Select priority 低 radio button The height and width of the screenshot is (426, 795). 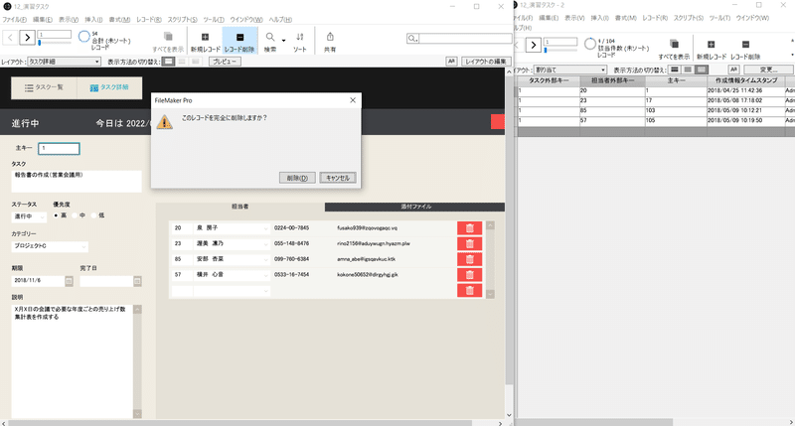click(93, 215)
